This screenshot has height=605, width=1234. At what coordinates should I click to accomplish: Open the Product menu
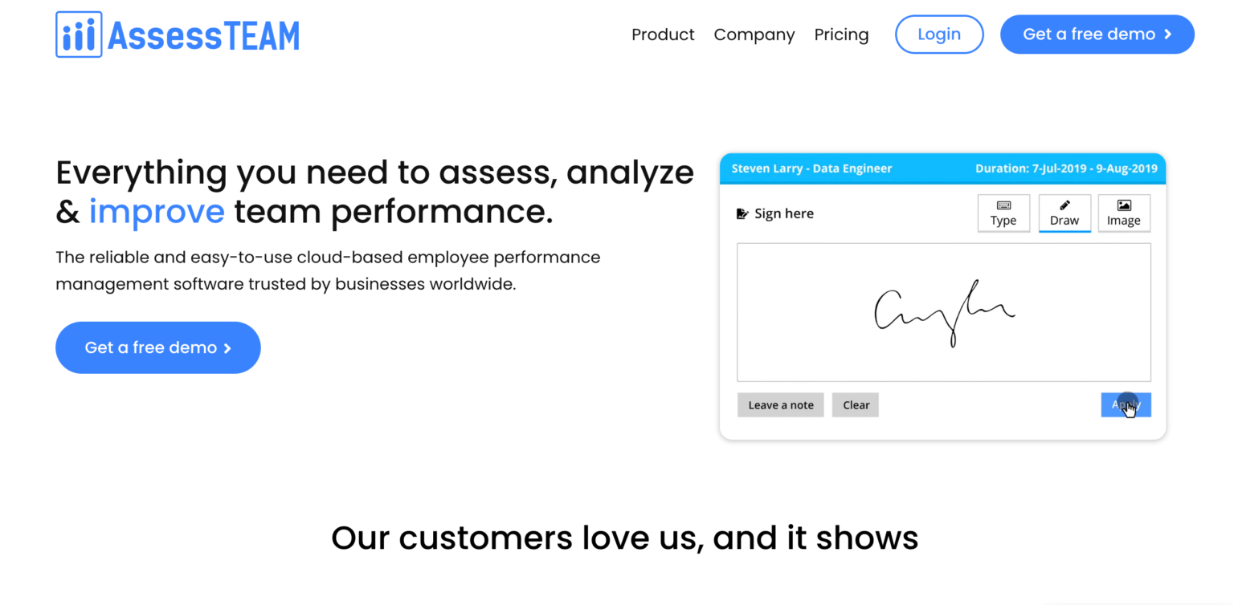tap(663, 35)
